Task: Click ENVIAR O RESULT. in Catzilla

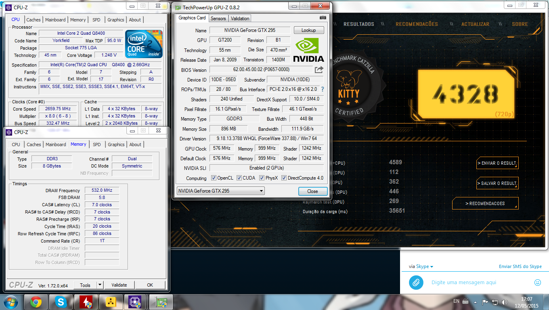Action: [497, 163]
